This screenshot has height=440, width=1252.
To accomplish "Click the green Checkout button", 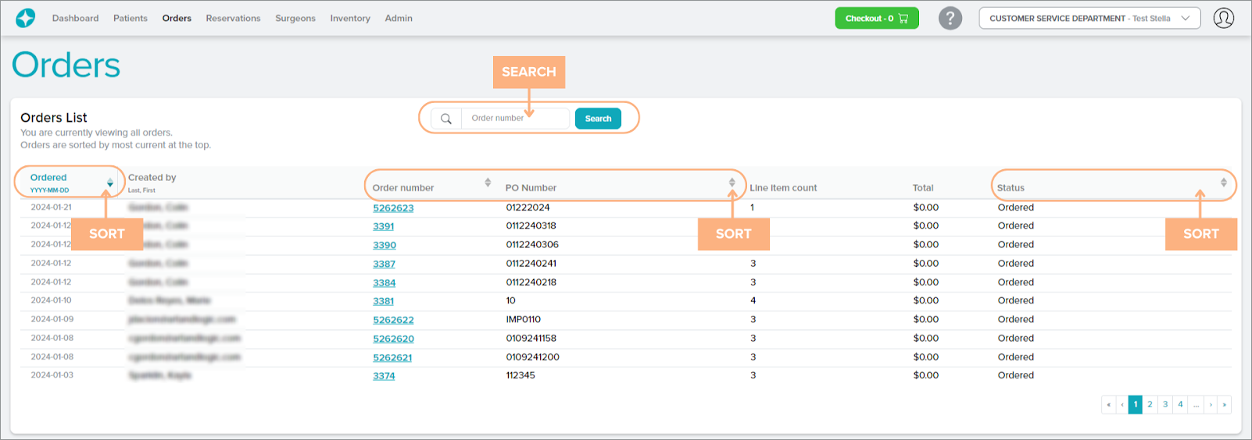I will click(876, 18).
